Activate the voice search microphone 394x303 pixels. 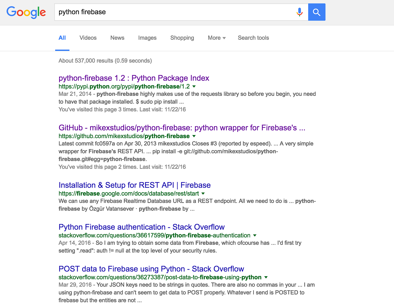299,12
